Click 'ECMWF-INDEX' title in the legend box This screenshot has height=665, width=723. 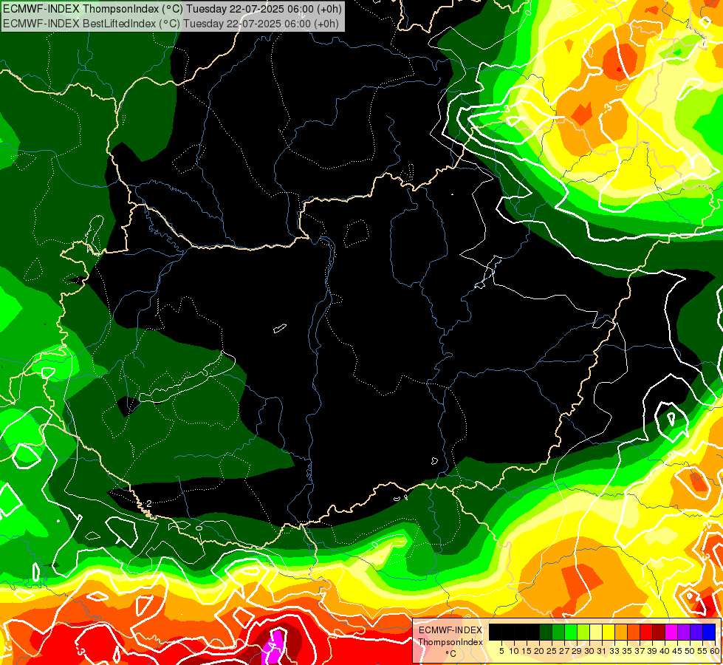pyautogui.click(x=450, y=630)
